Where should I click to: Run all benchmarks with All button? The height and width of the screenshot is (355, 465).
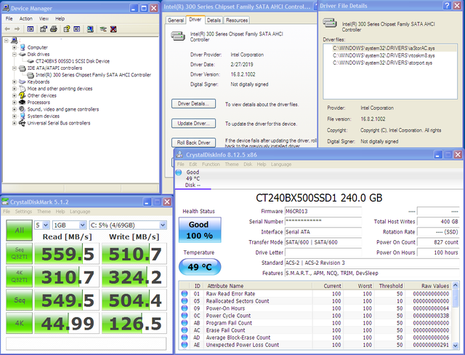point(20,230)
